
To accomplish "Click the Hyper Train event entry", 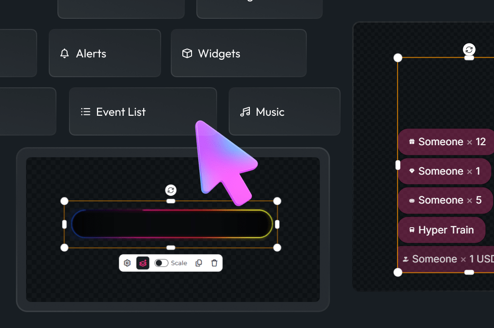I will pyautogui.click(x=441, y=230).
